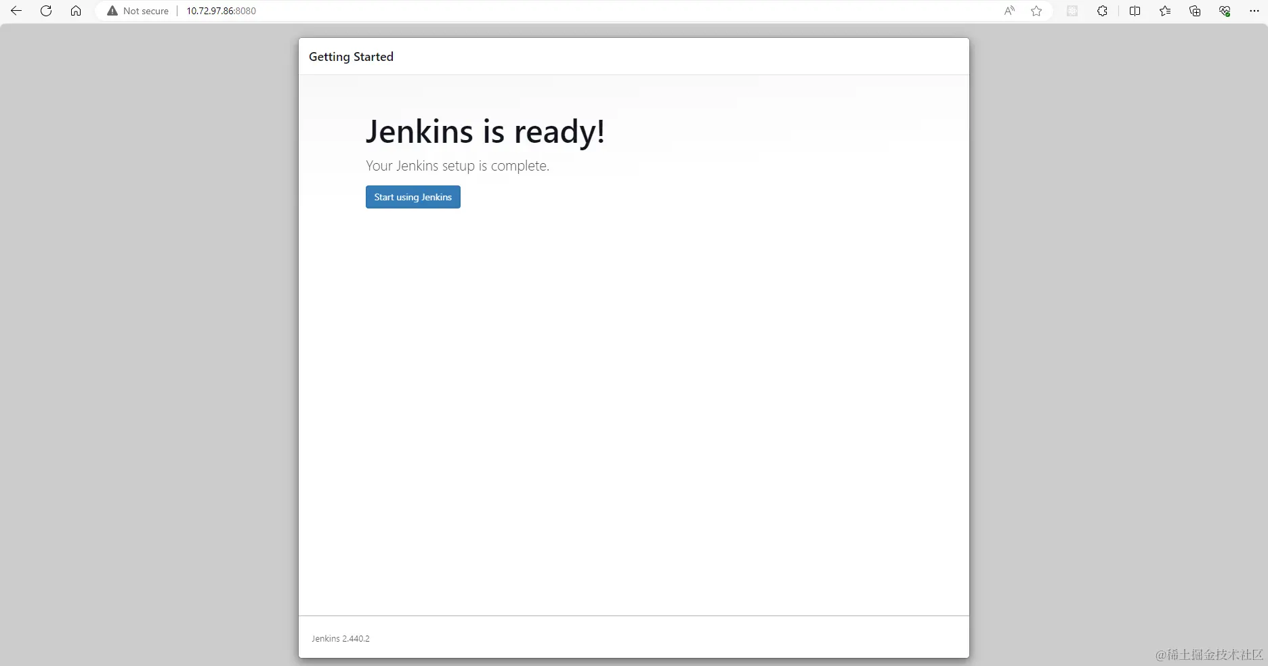Image resolution: width=1268 pixels, height=666 pixels.
Task: Open the Read aloud icon in address bar
Action: click(x=1009, y=11)
